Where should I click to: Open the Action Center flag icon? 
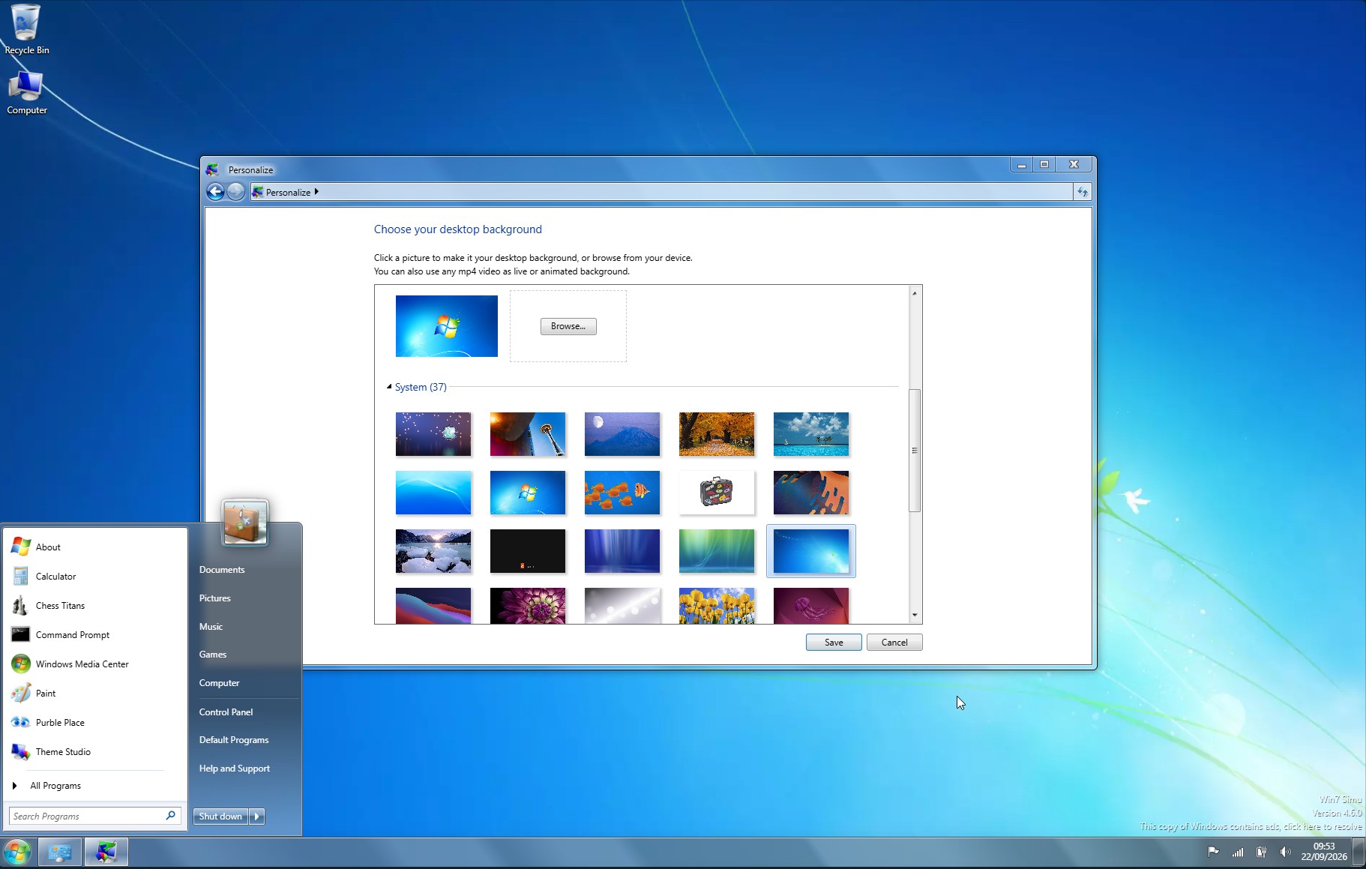(x=1213, y=852)
